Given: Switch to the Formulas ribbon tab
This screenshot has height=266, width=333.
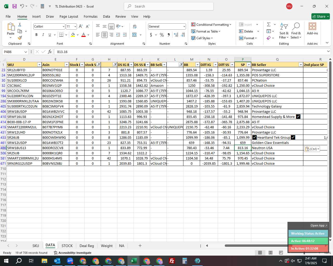Looking at the screenshot, I should [91, 16].
